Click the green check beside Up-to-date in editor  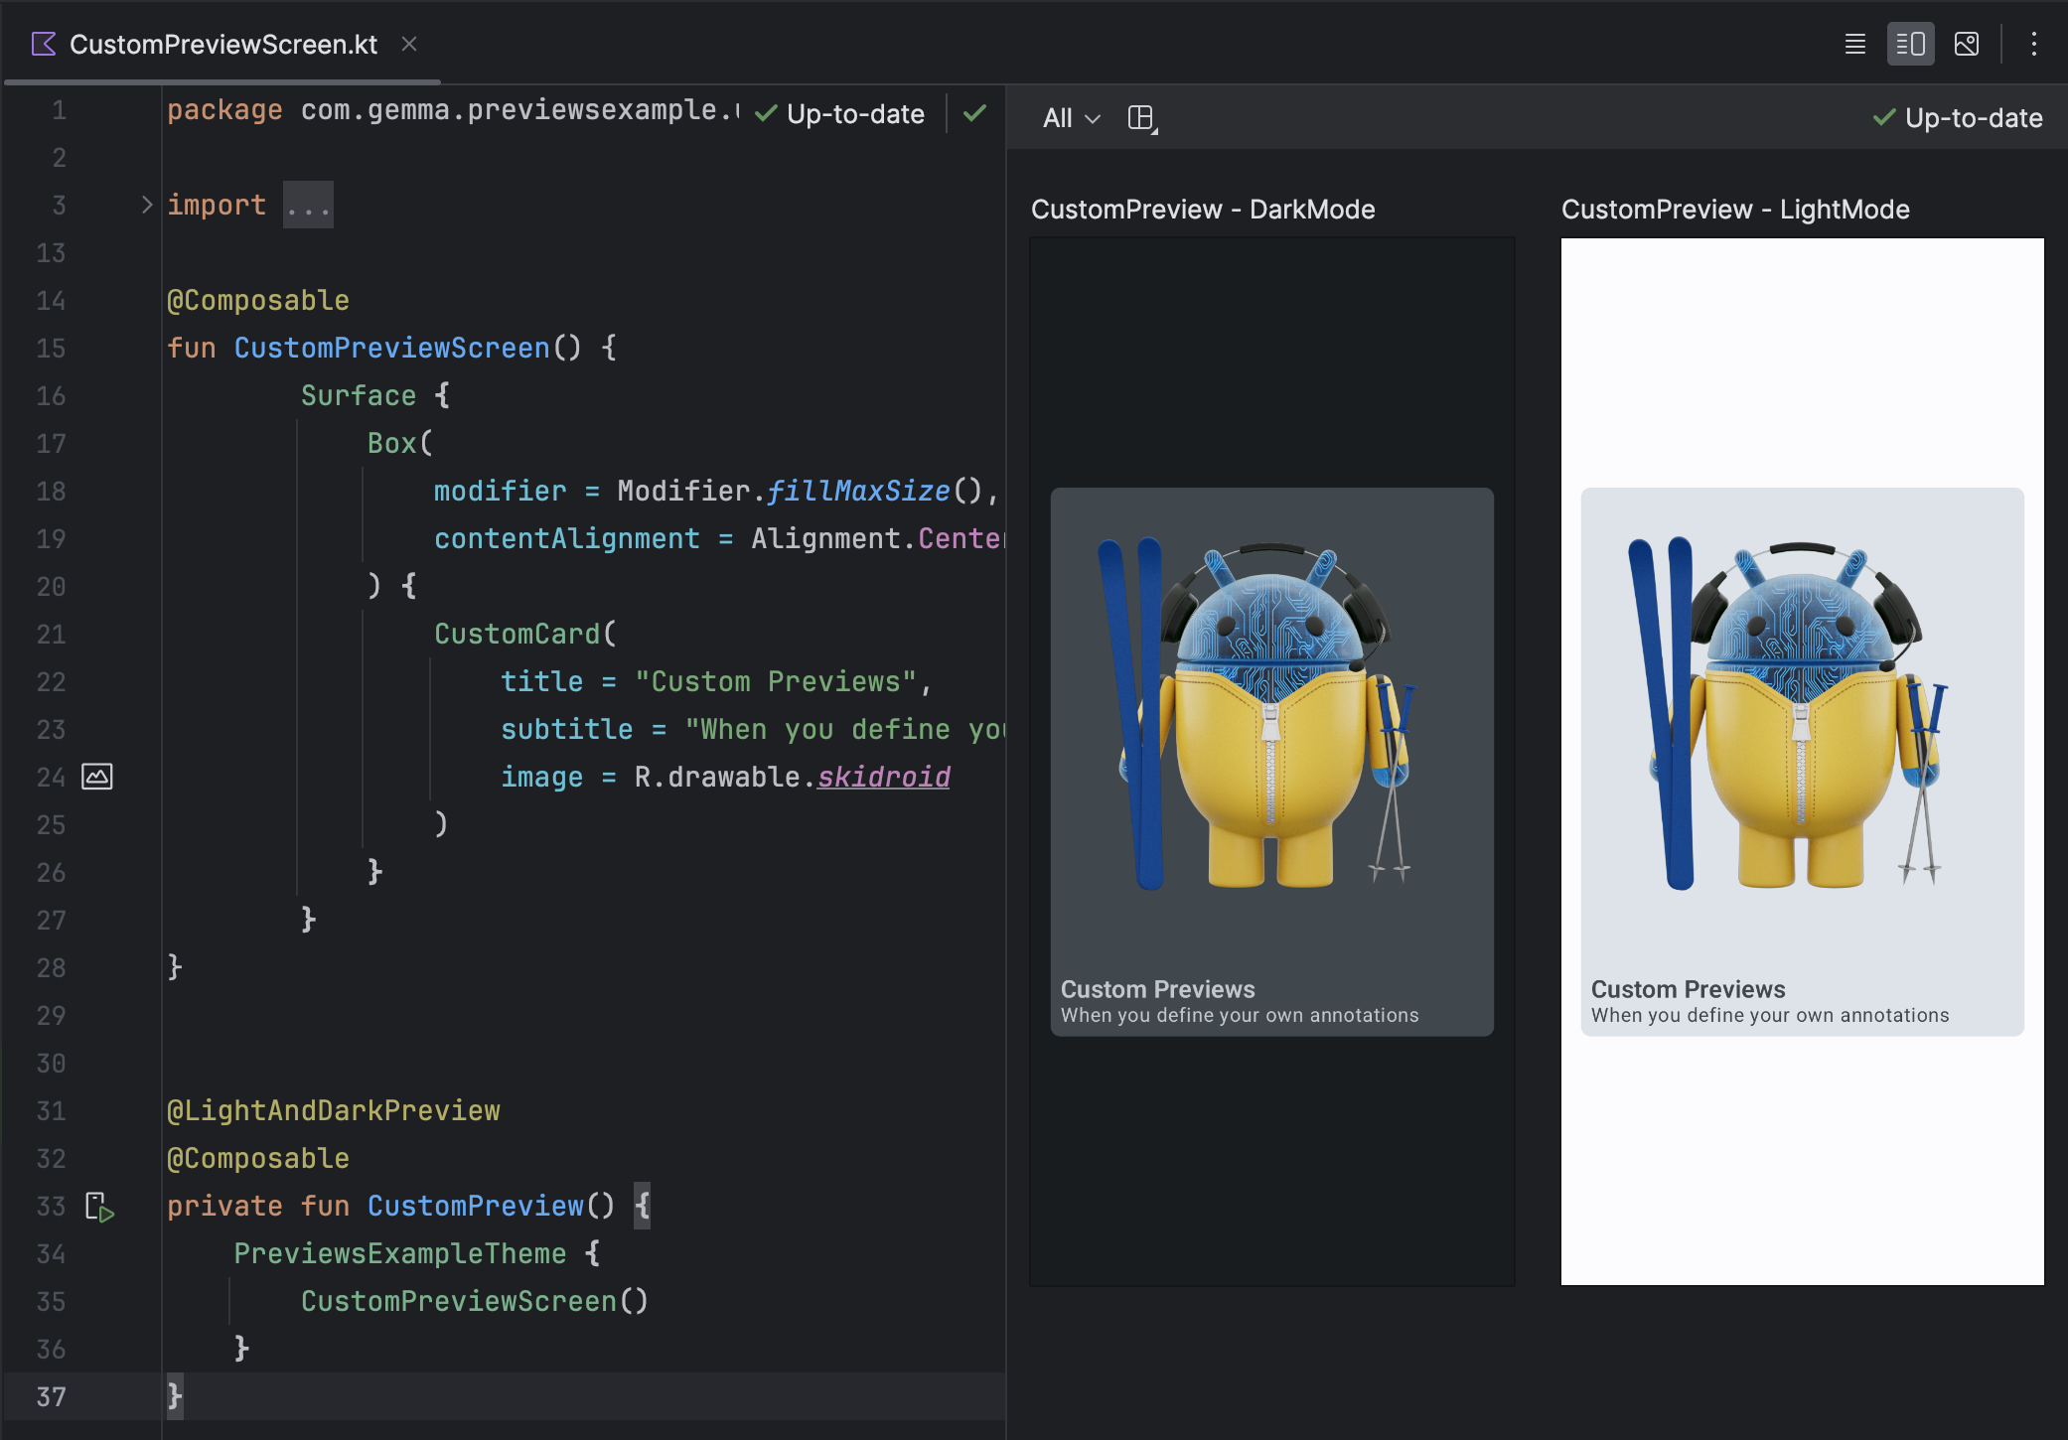click(973, 113)
